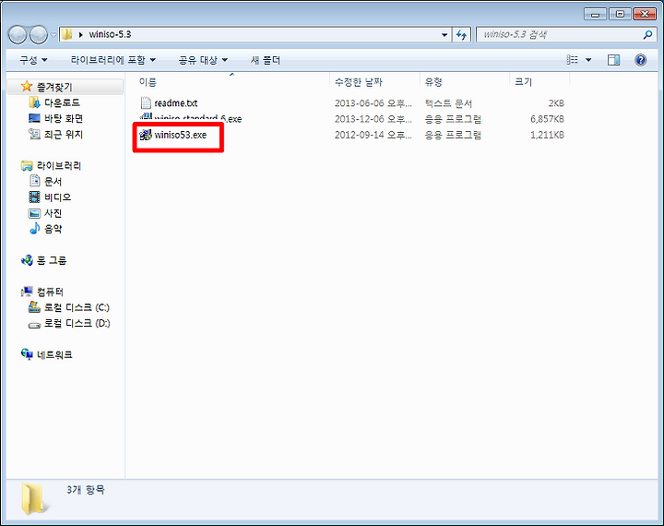
Task: Click the 2KB size of readme.txt
Action: coord(556,103)
